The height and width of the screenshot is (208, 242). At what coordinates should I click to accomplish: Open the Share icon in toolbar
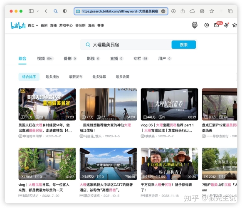pos(183,11)
